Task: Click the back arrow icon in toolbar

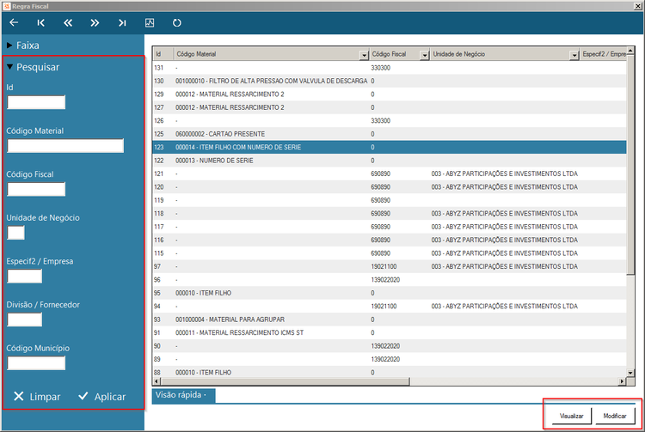Action: [14, 22]
